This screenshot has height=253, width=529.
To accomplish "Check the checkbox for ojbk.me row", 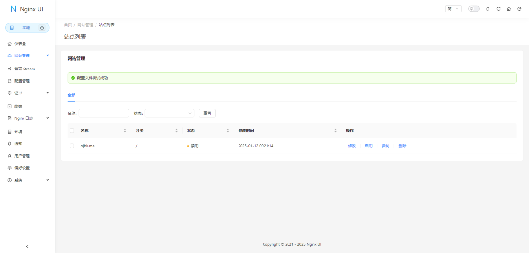I will [72, 146].
